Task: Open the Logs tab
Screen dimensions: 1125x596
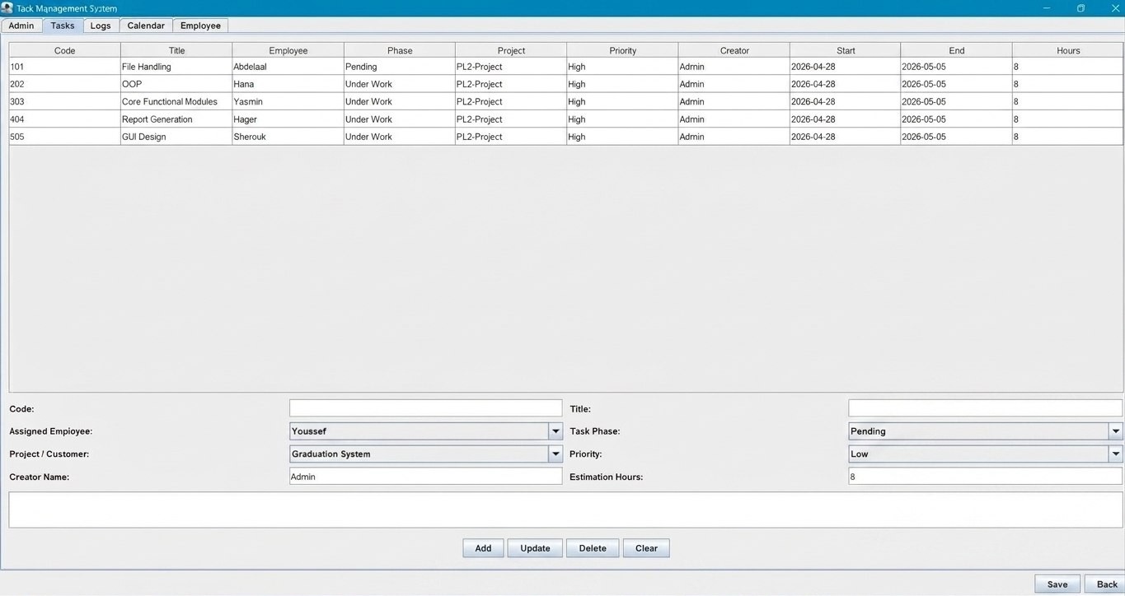Action: [x=101, y=26]
